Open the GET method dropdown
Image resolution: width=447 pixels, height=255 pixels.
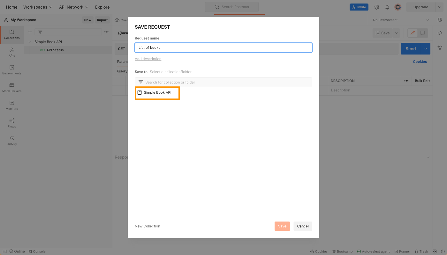[x=122, y=49]
